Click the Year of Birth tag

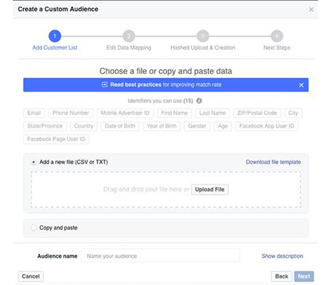[162, 126]
